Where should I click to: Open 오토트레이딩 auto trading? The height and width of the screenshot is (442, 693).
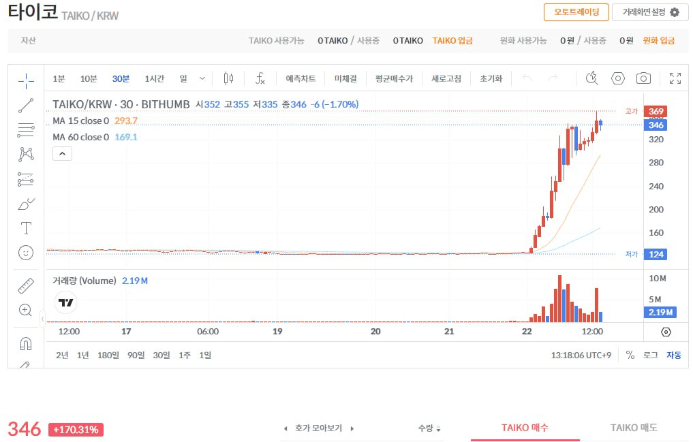click(x=576, y=12)
